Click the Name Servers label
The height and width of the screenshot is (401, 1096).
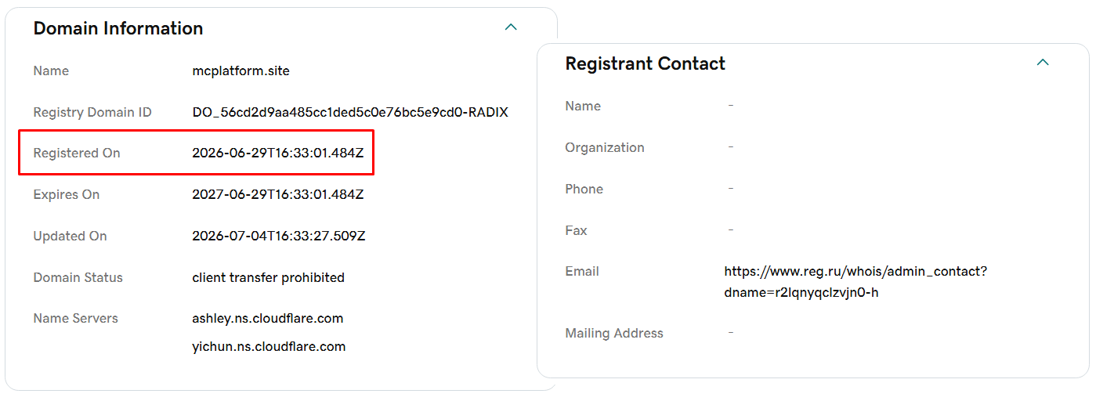[76, 318]
